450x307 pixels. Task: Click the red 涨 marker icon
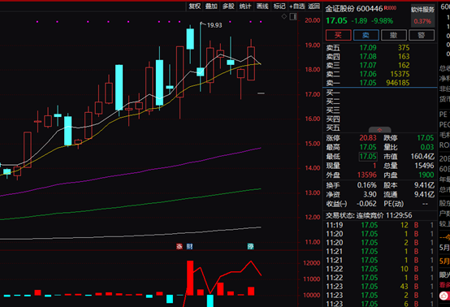click(180, 246)
